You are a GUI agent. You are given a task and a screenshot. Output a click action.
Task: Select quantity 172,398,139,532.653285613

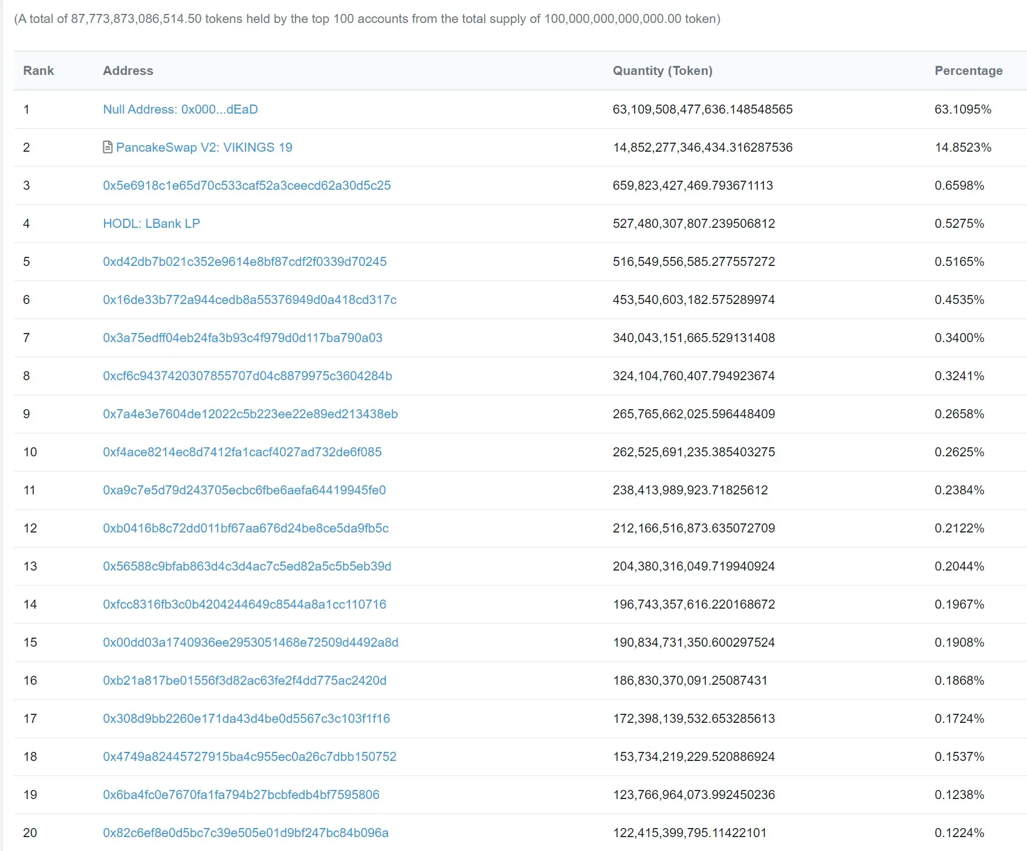[x=694, y=719]
